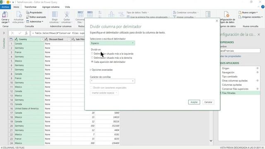Click gear icon beside Conservar filas superiores
The width and height of the screenshot is (265, 149).
258,89
